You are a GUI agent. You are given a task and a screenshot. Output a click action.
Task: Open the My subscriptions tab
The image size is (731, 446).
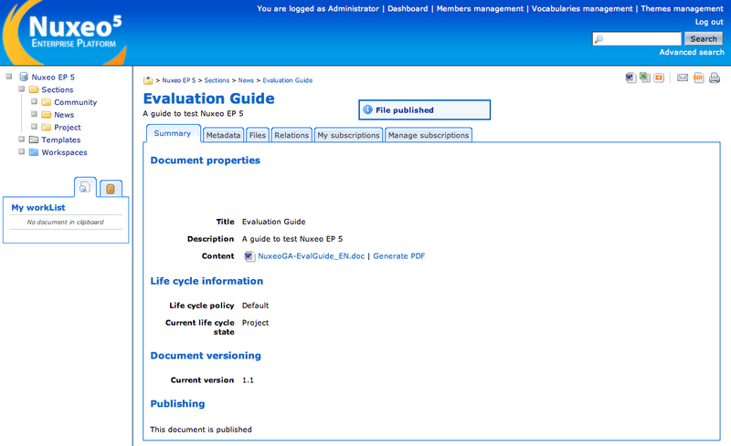349,135
